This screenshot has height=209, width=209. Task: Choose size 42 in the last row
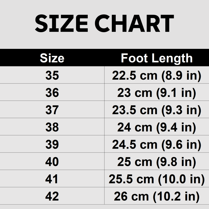click(52, 196)
